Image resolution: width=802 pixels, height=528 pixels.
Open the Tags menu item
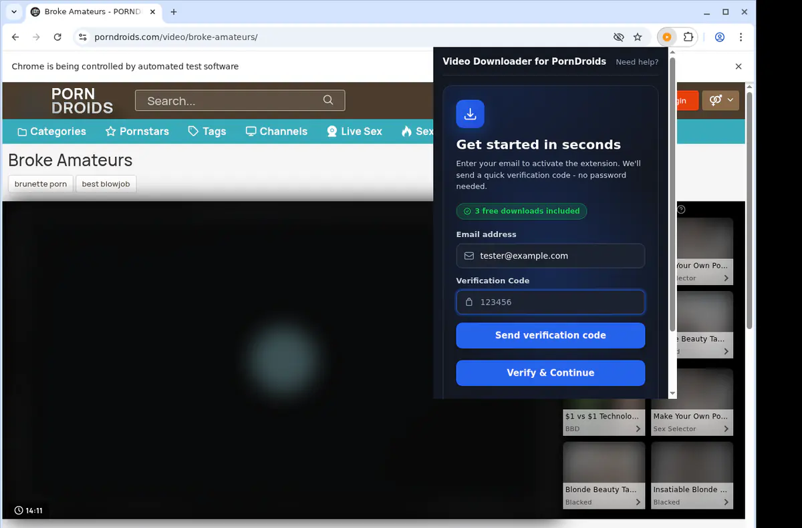point(207,131)
